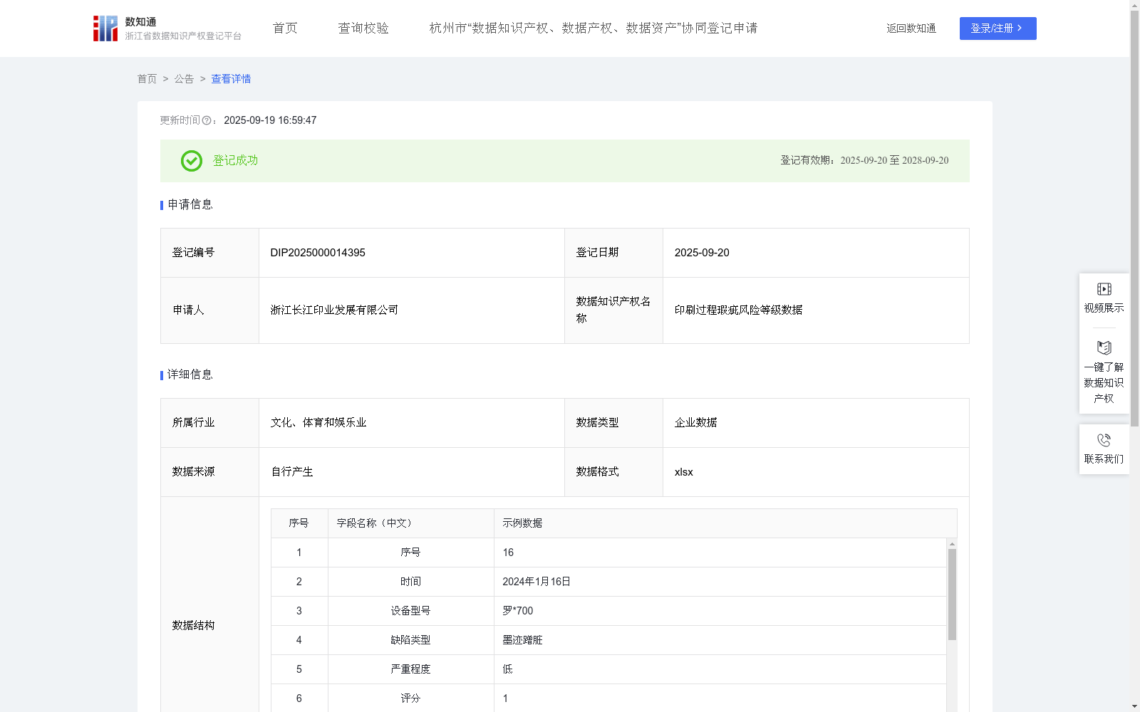Click the page scrollbar down arrow

coord(1134,706)
